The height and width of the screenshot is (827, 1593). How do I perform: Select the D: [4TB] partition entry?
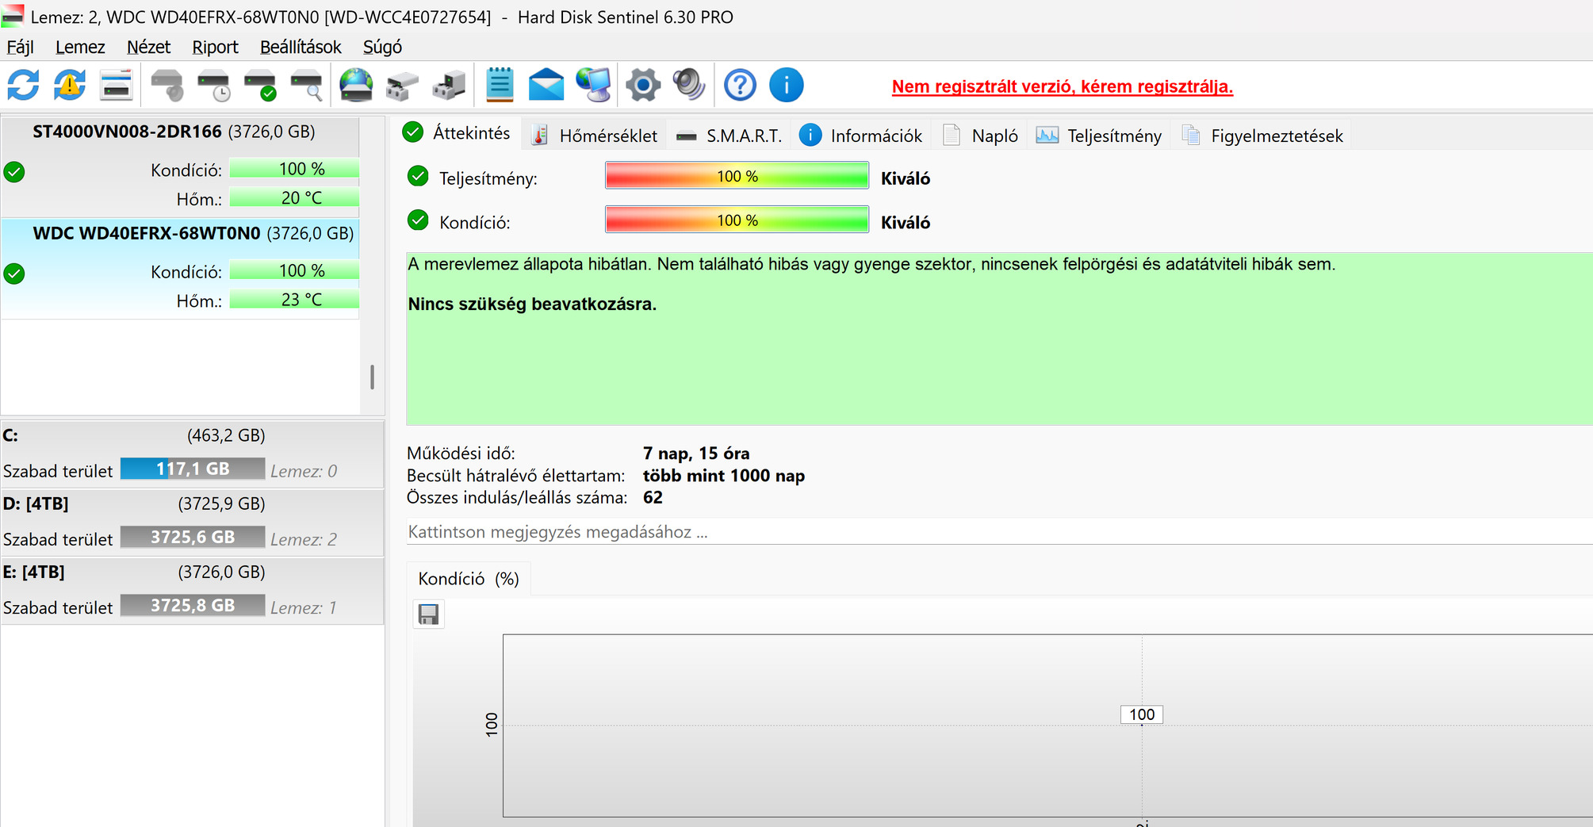pos(193,522)
